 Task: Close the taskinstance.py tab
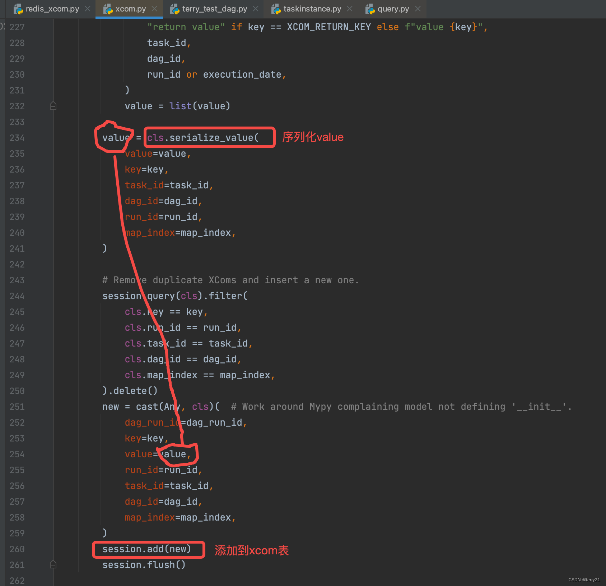coord(349,9)
